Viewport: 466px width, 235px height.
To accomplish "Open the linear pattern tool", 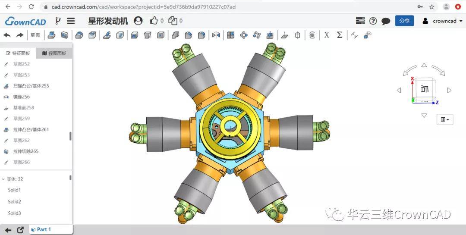I will coord(230,35).
